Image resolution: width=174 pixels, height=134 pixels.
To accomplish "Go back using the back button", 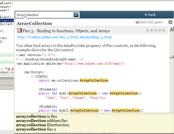I will [150, 15].
